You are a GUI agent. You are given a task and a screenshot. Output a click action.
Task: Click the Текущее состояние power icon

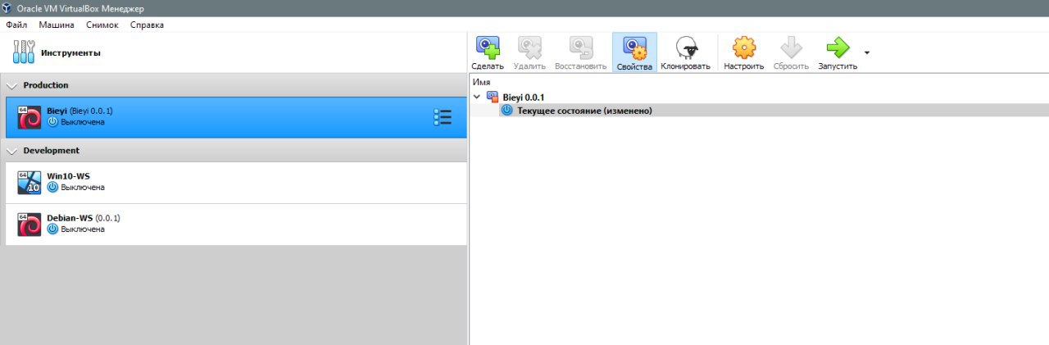[506, 111]
